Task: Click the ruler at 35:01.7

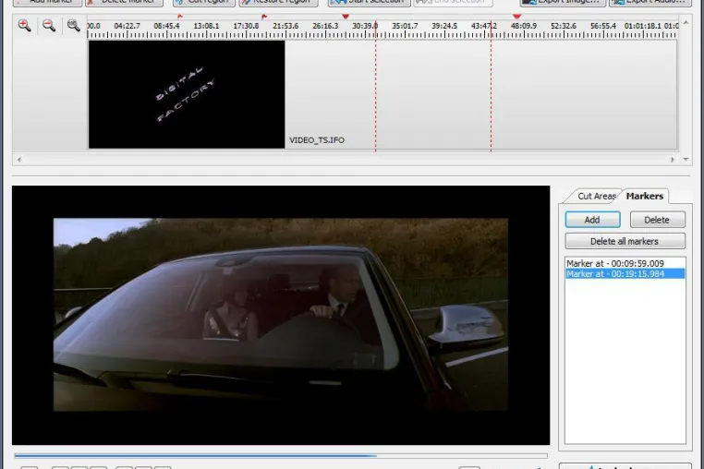Action: click(x=405, y=26)
